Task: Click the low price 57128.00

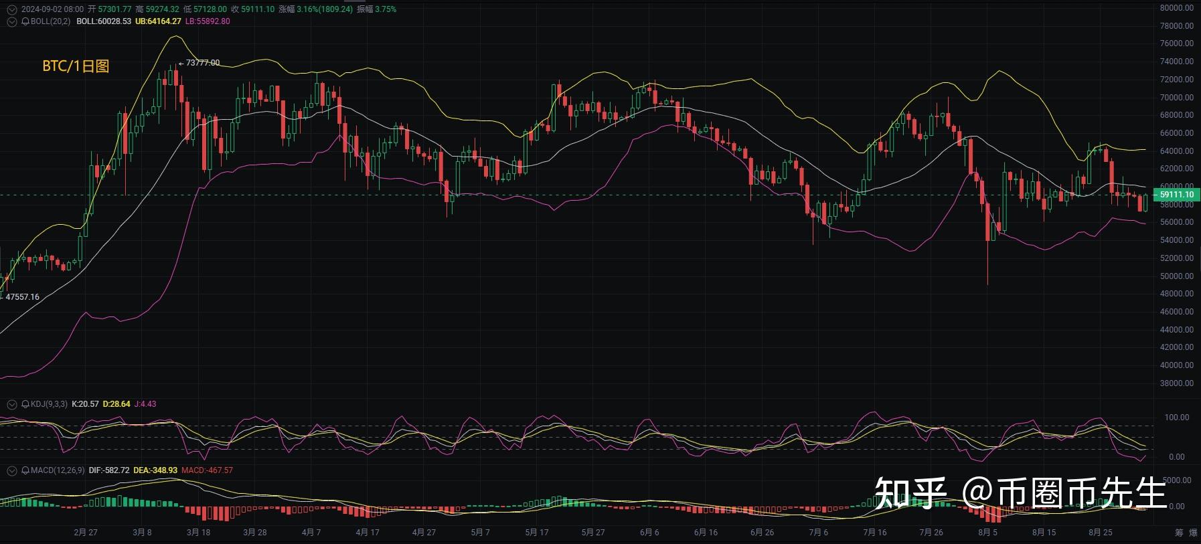Action: point(210,9)
